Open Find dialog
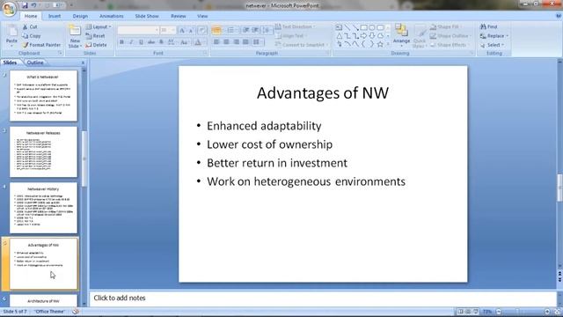The height and width of the screenshot is (317, 563). coord(489,26)
